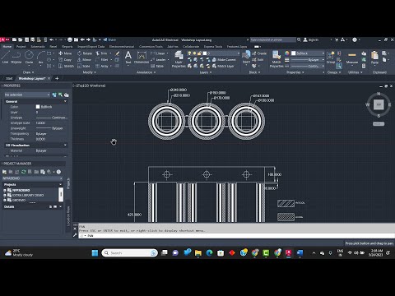The image size is (395, 296).
Task: Click the Color ByBlock swatch in Properties
Action: (x=38, y=107)
